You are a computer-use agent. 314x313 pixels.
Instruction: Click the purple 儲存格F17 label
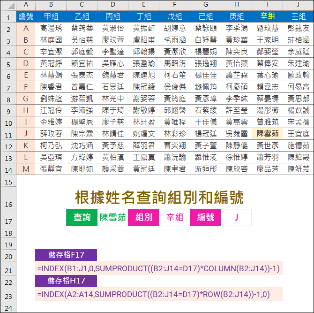coord(66,255)
